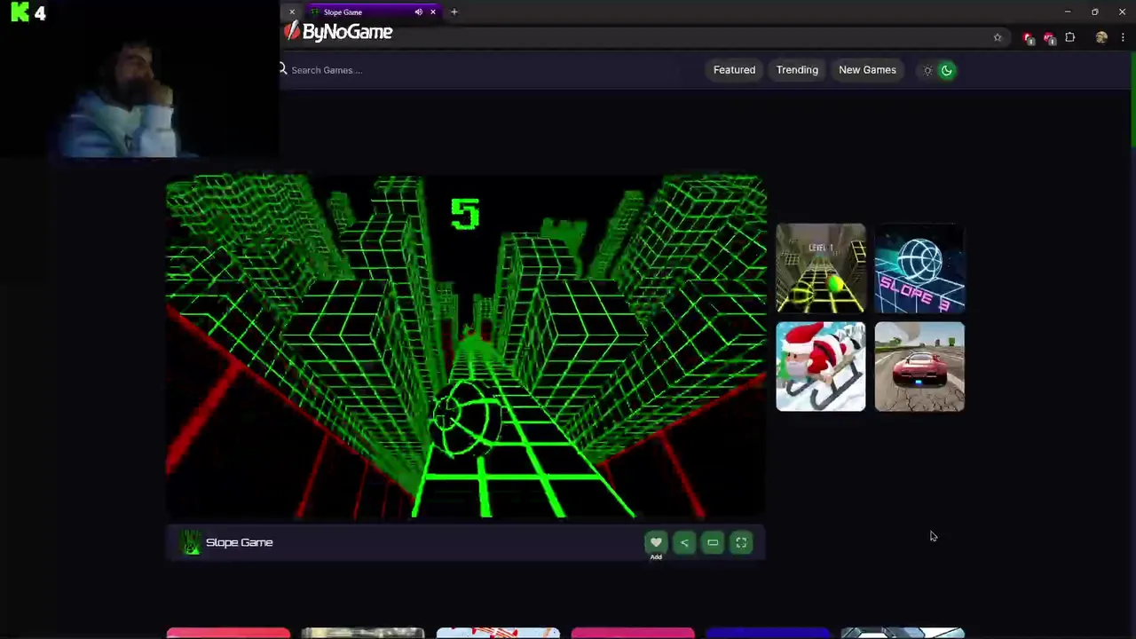Click the Slope Game icon beside the title

[x=191, y=542]
